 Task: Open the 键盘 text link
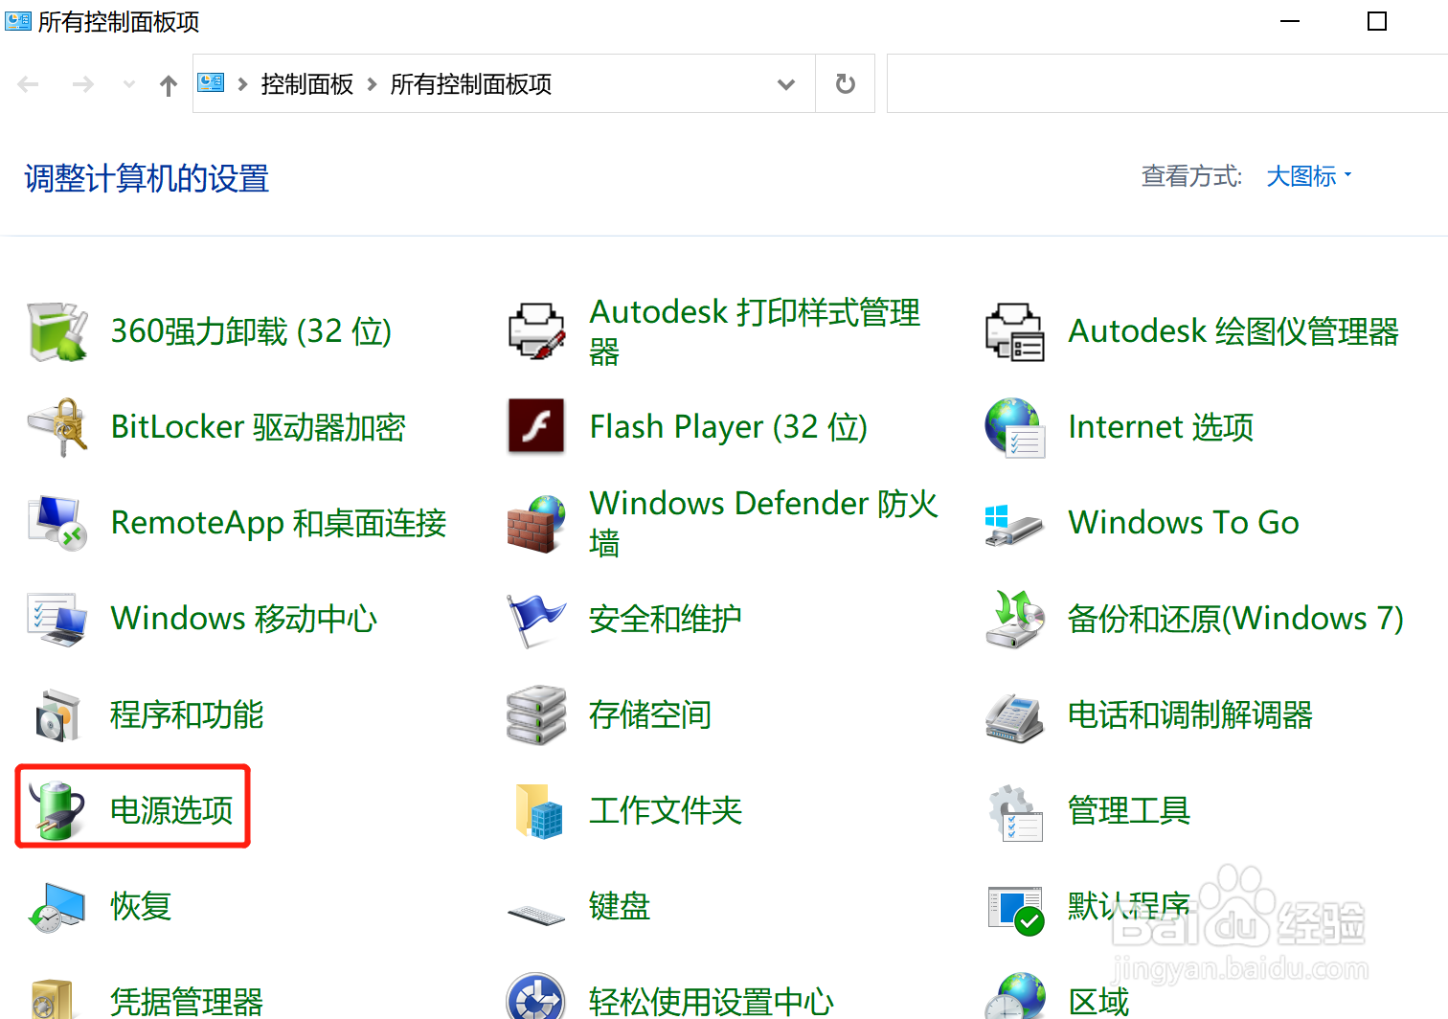tap(620, 906)
